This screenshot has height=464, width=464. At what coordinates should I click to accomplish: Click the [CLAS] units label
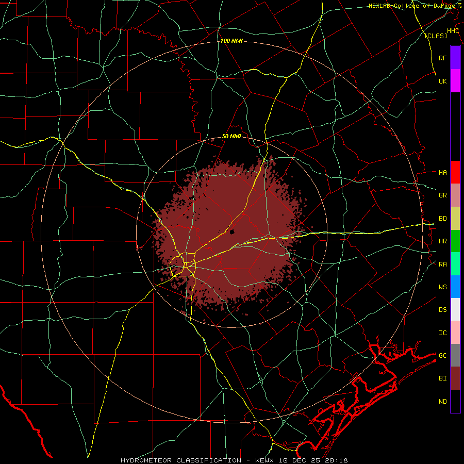pyautogui.click(x=436, y=36)
